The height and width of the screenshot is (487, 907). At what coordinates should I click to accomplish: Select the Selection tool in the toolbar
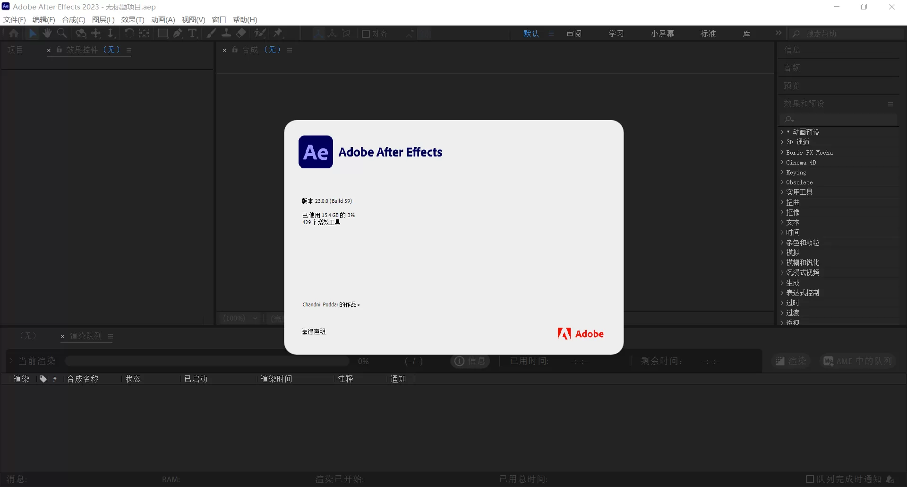pos(32,33)
